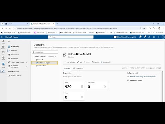Click the Filter by name field
Screen dimensions: 165x124
45,52
